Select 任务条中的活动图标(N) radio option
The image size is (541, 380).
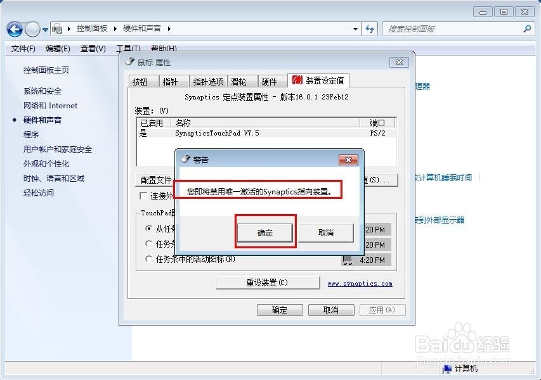pos(148,259)
